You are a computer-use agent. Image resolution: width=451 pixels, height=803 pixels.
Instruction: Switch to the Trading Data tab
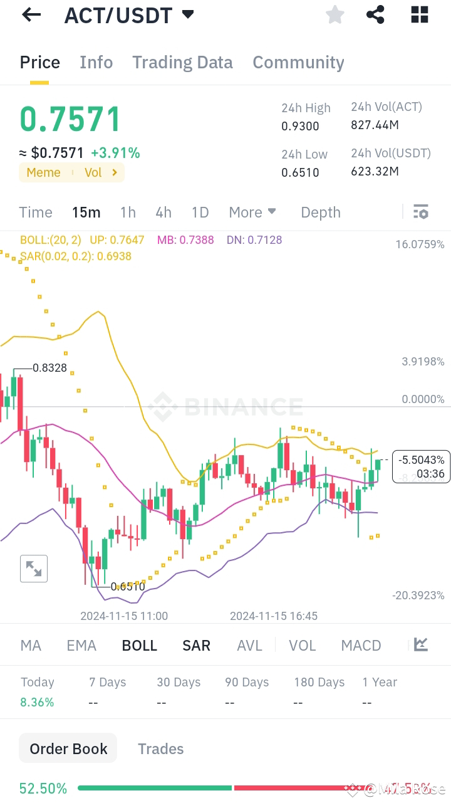tap(182, 62)
